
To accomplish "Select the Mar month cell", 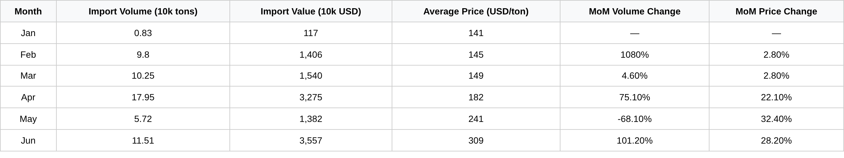I will pos(28,76).
